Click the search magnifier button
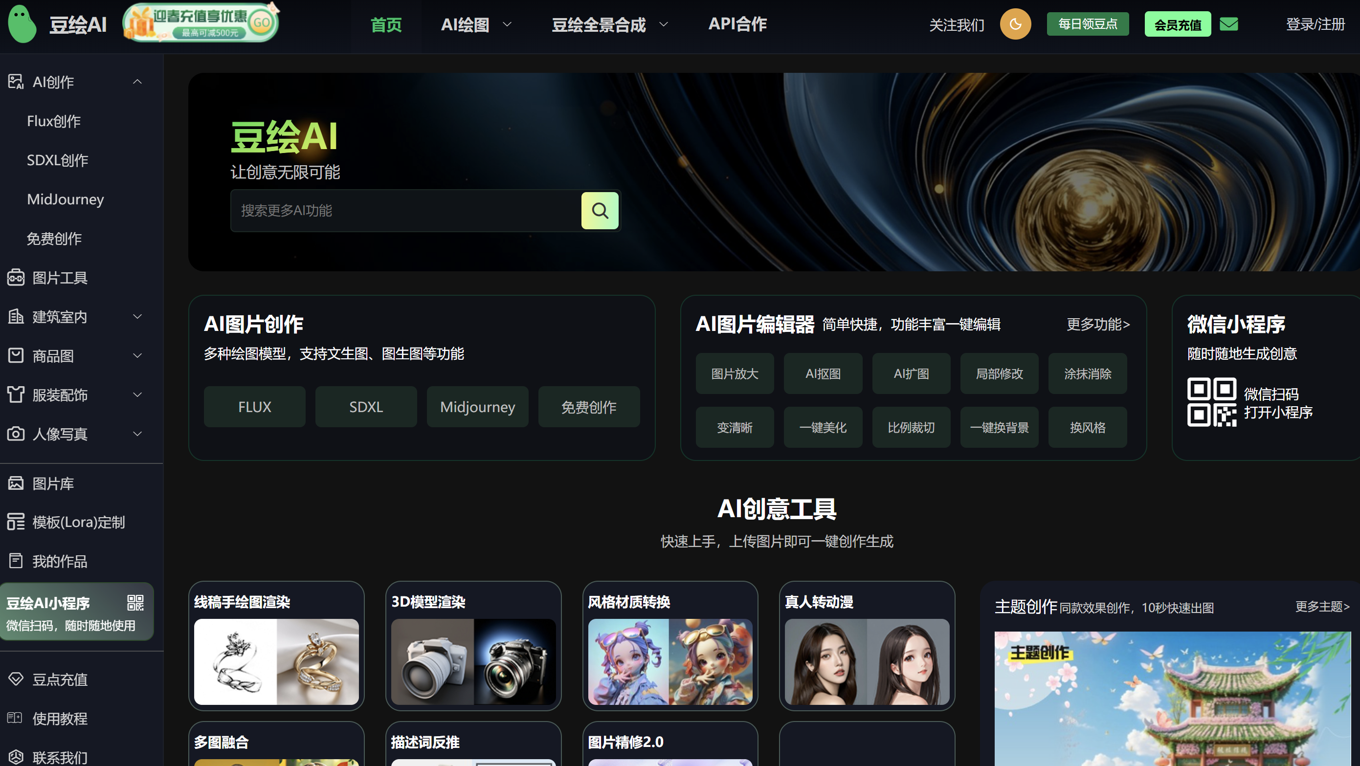1360x766 pixels. pos(600,211)
